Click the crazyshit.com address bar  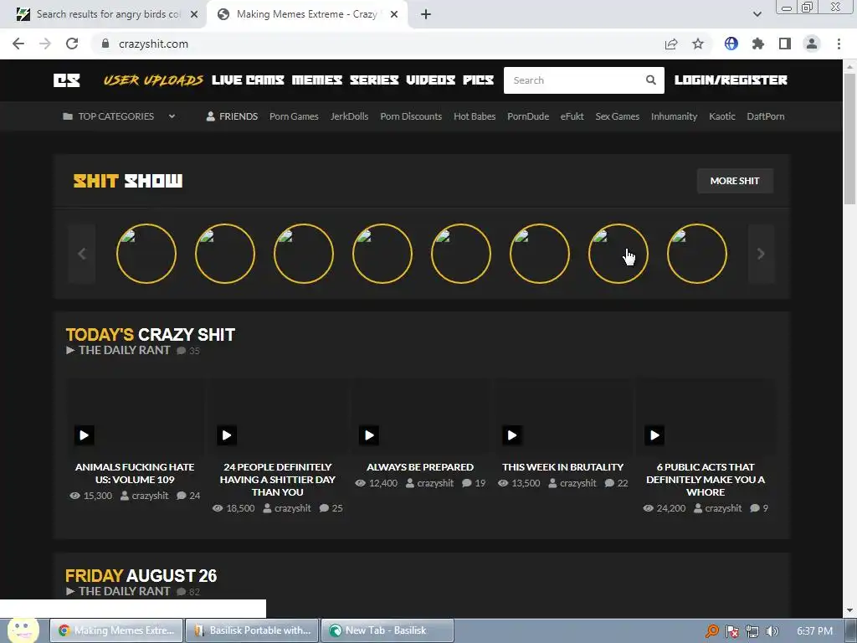pyautogui.click(x=377, y=44)
